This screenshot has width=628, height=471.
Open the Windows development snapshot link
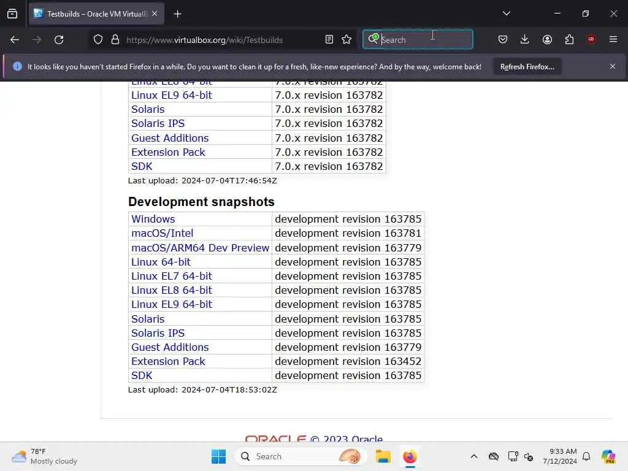tap(153, 219)
